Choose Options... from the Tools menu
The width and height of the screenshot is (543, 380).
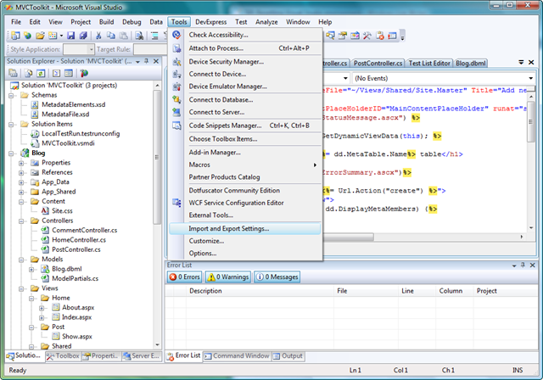pos(202,253)
